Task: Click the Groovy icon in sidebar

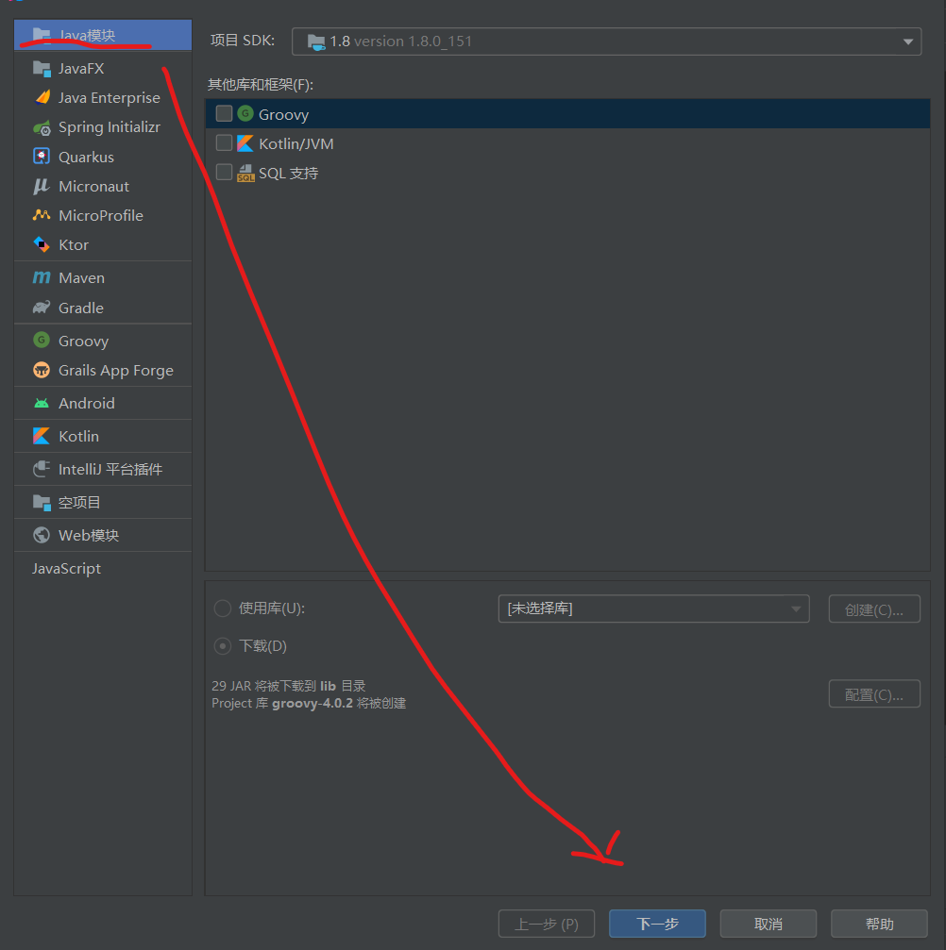Action: pos(42,340)
